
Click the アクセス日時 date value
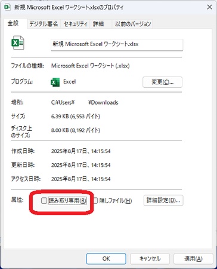[80, 179]
